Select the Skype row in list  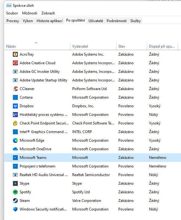point(92,183)
